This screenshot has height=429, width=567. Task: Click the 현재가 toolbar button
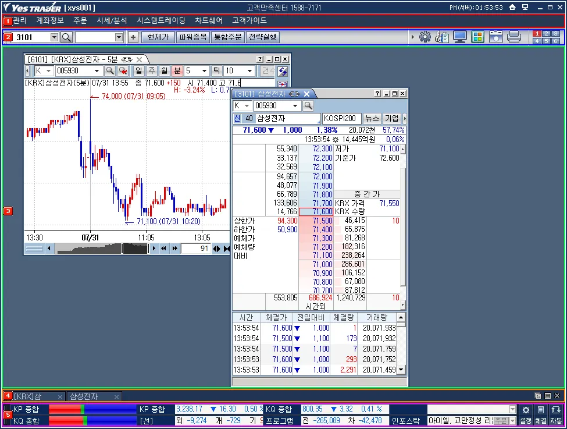pos(158,37)
